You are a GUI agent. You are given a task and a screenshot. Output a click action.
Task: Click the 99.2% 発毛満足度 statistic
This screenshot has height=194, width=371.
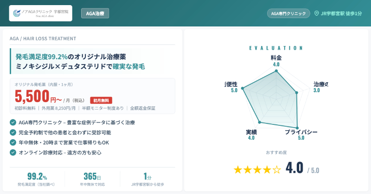(x=37, y=179)
